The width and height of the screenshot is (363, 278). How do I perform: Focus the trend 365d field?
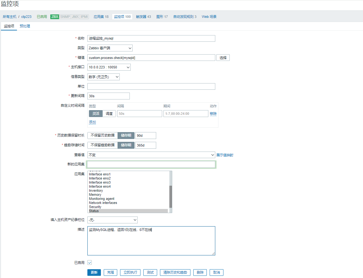click(146, 145)
